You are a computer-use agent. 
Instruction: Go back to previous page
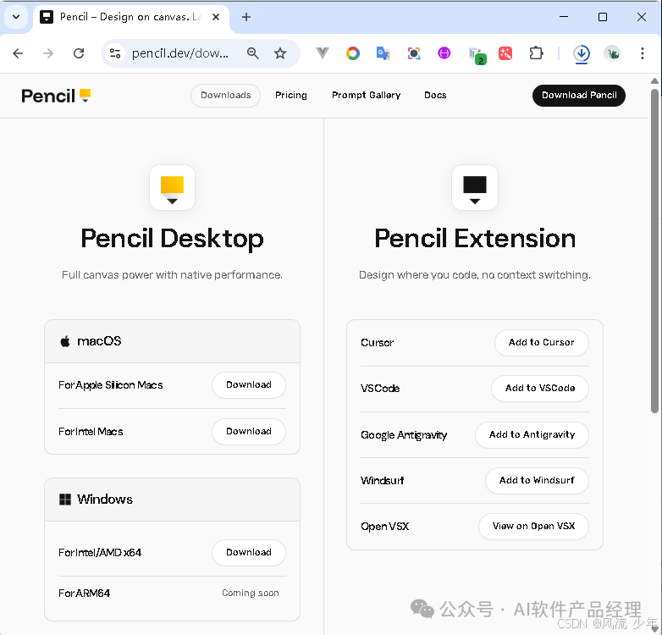pyautogui.click(x=18, y=53)
